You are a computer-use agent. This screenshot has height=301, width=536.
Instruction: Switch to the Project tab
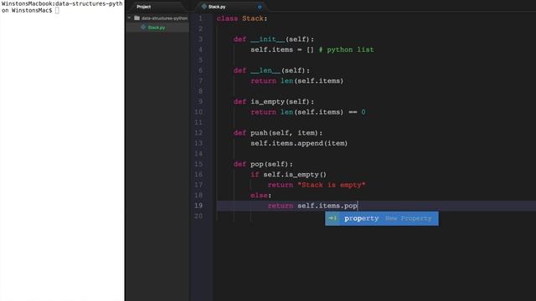[x=143, y=7]
